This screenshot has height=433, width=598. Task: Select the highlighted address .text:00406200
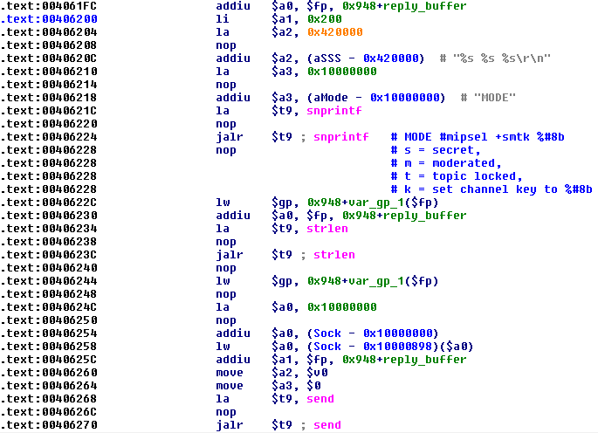tap(49, 19)
